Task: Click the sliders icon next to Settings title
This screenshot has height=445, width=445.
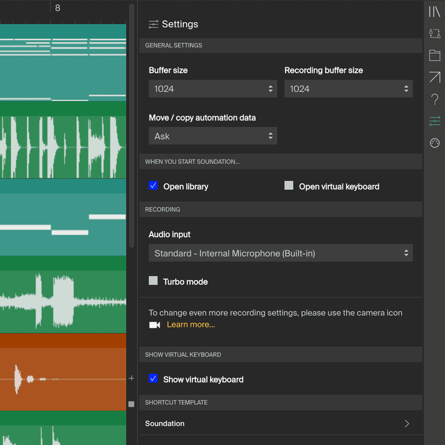Action: coord(153,24)
